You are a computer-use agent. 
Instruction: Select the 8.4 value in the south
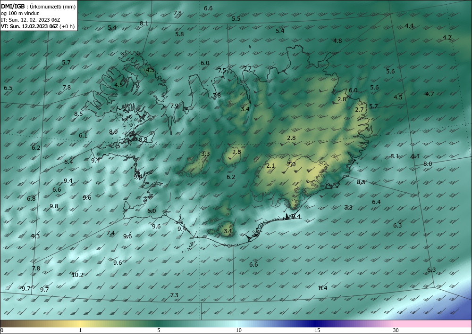323,288
